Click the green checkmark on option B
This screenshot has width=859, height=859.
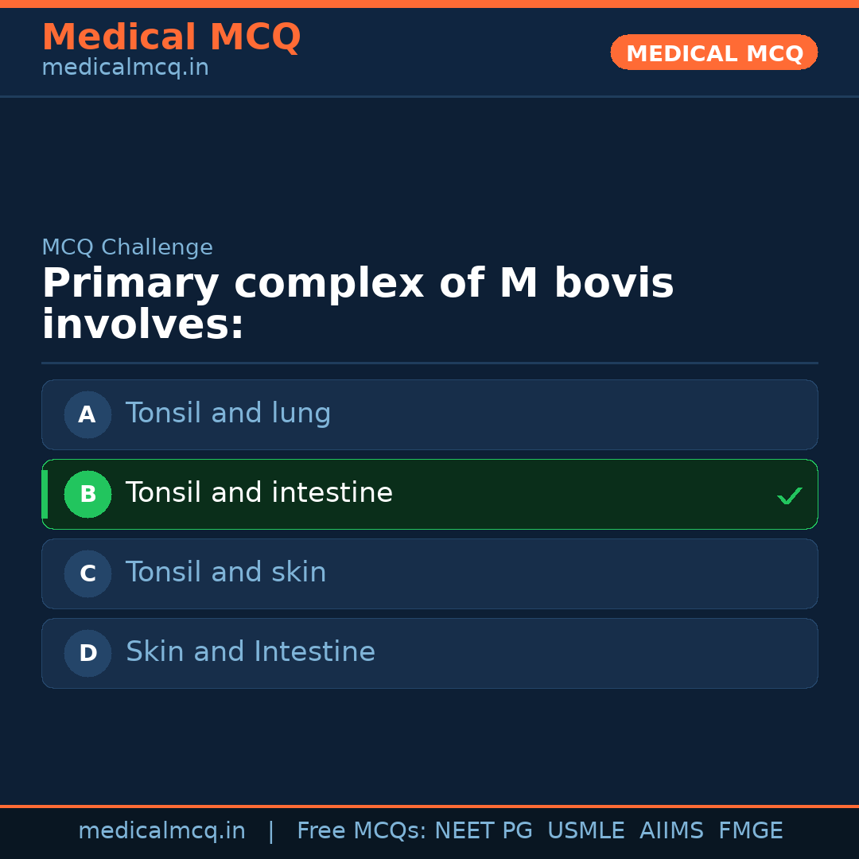tap(789, 496)
